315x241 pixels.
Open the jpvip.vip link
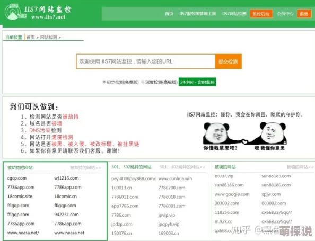[x=167, y=215]
